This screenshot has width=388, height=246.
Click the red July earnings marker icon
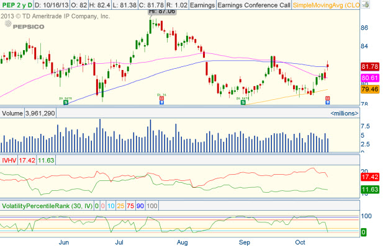(x=161, y=99)
